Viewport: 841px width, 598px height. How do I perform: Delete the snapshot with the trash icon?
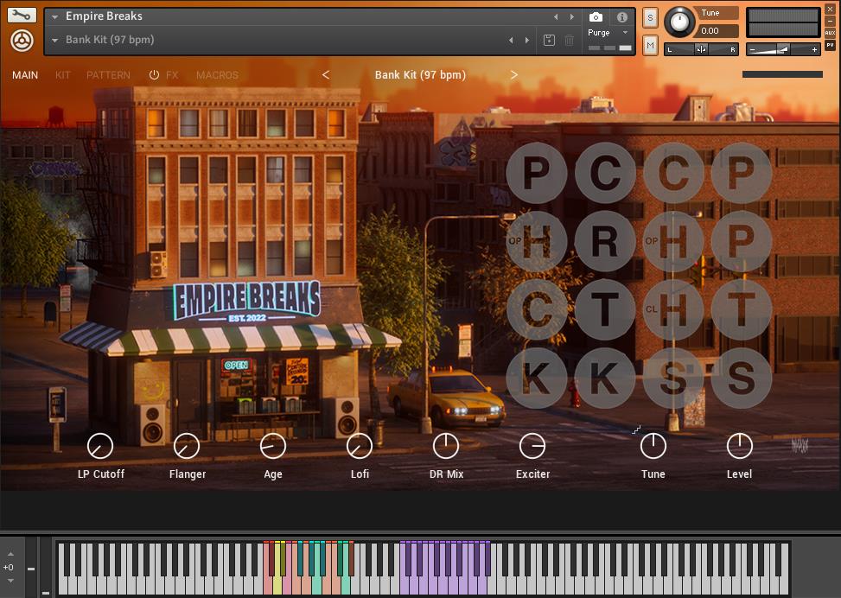[x=569, y=40]
